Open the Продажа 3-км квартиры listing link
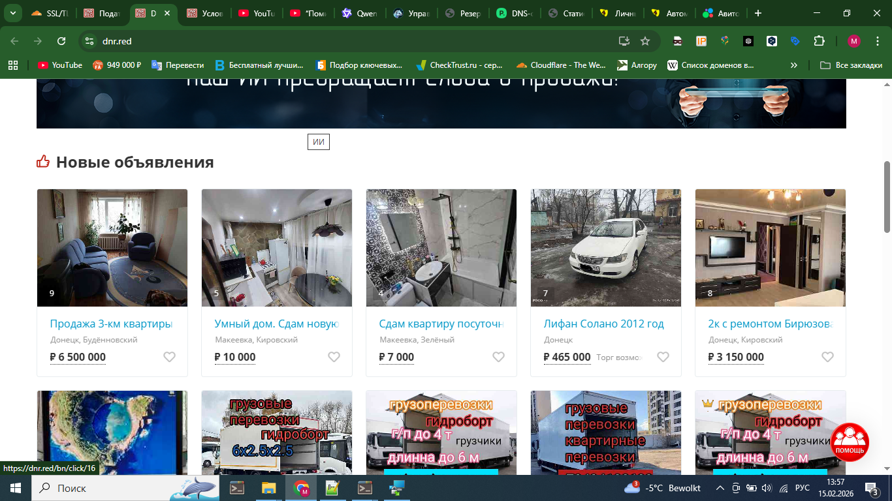The width and height of the screenshot is (892, 501). pos(110,324)
